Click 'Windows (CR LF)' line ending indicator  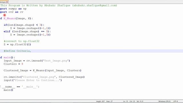164,101
